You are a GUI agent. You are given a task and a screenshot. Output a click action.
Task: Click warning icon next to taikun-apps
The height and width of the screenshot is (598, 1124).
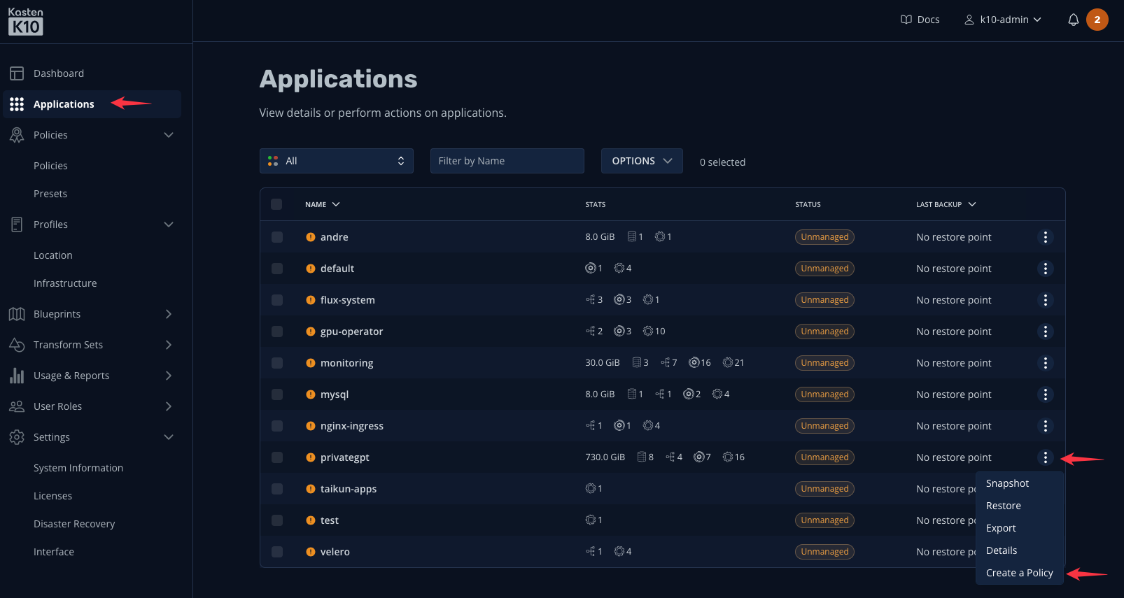(x=310, y=489)
